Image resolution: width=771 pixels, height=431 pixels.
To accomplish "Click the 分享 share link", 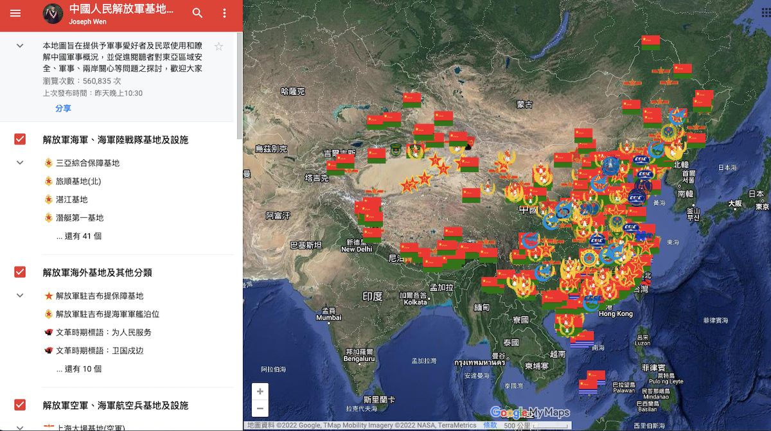I will click(63, 109).
